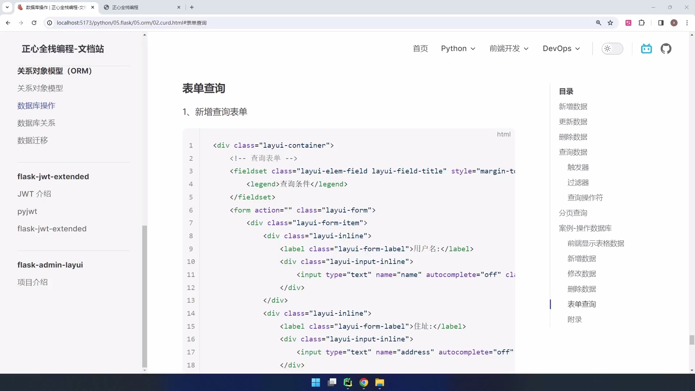
Task: Open the browser side panel icon
Action: 661,22
